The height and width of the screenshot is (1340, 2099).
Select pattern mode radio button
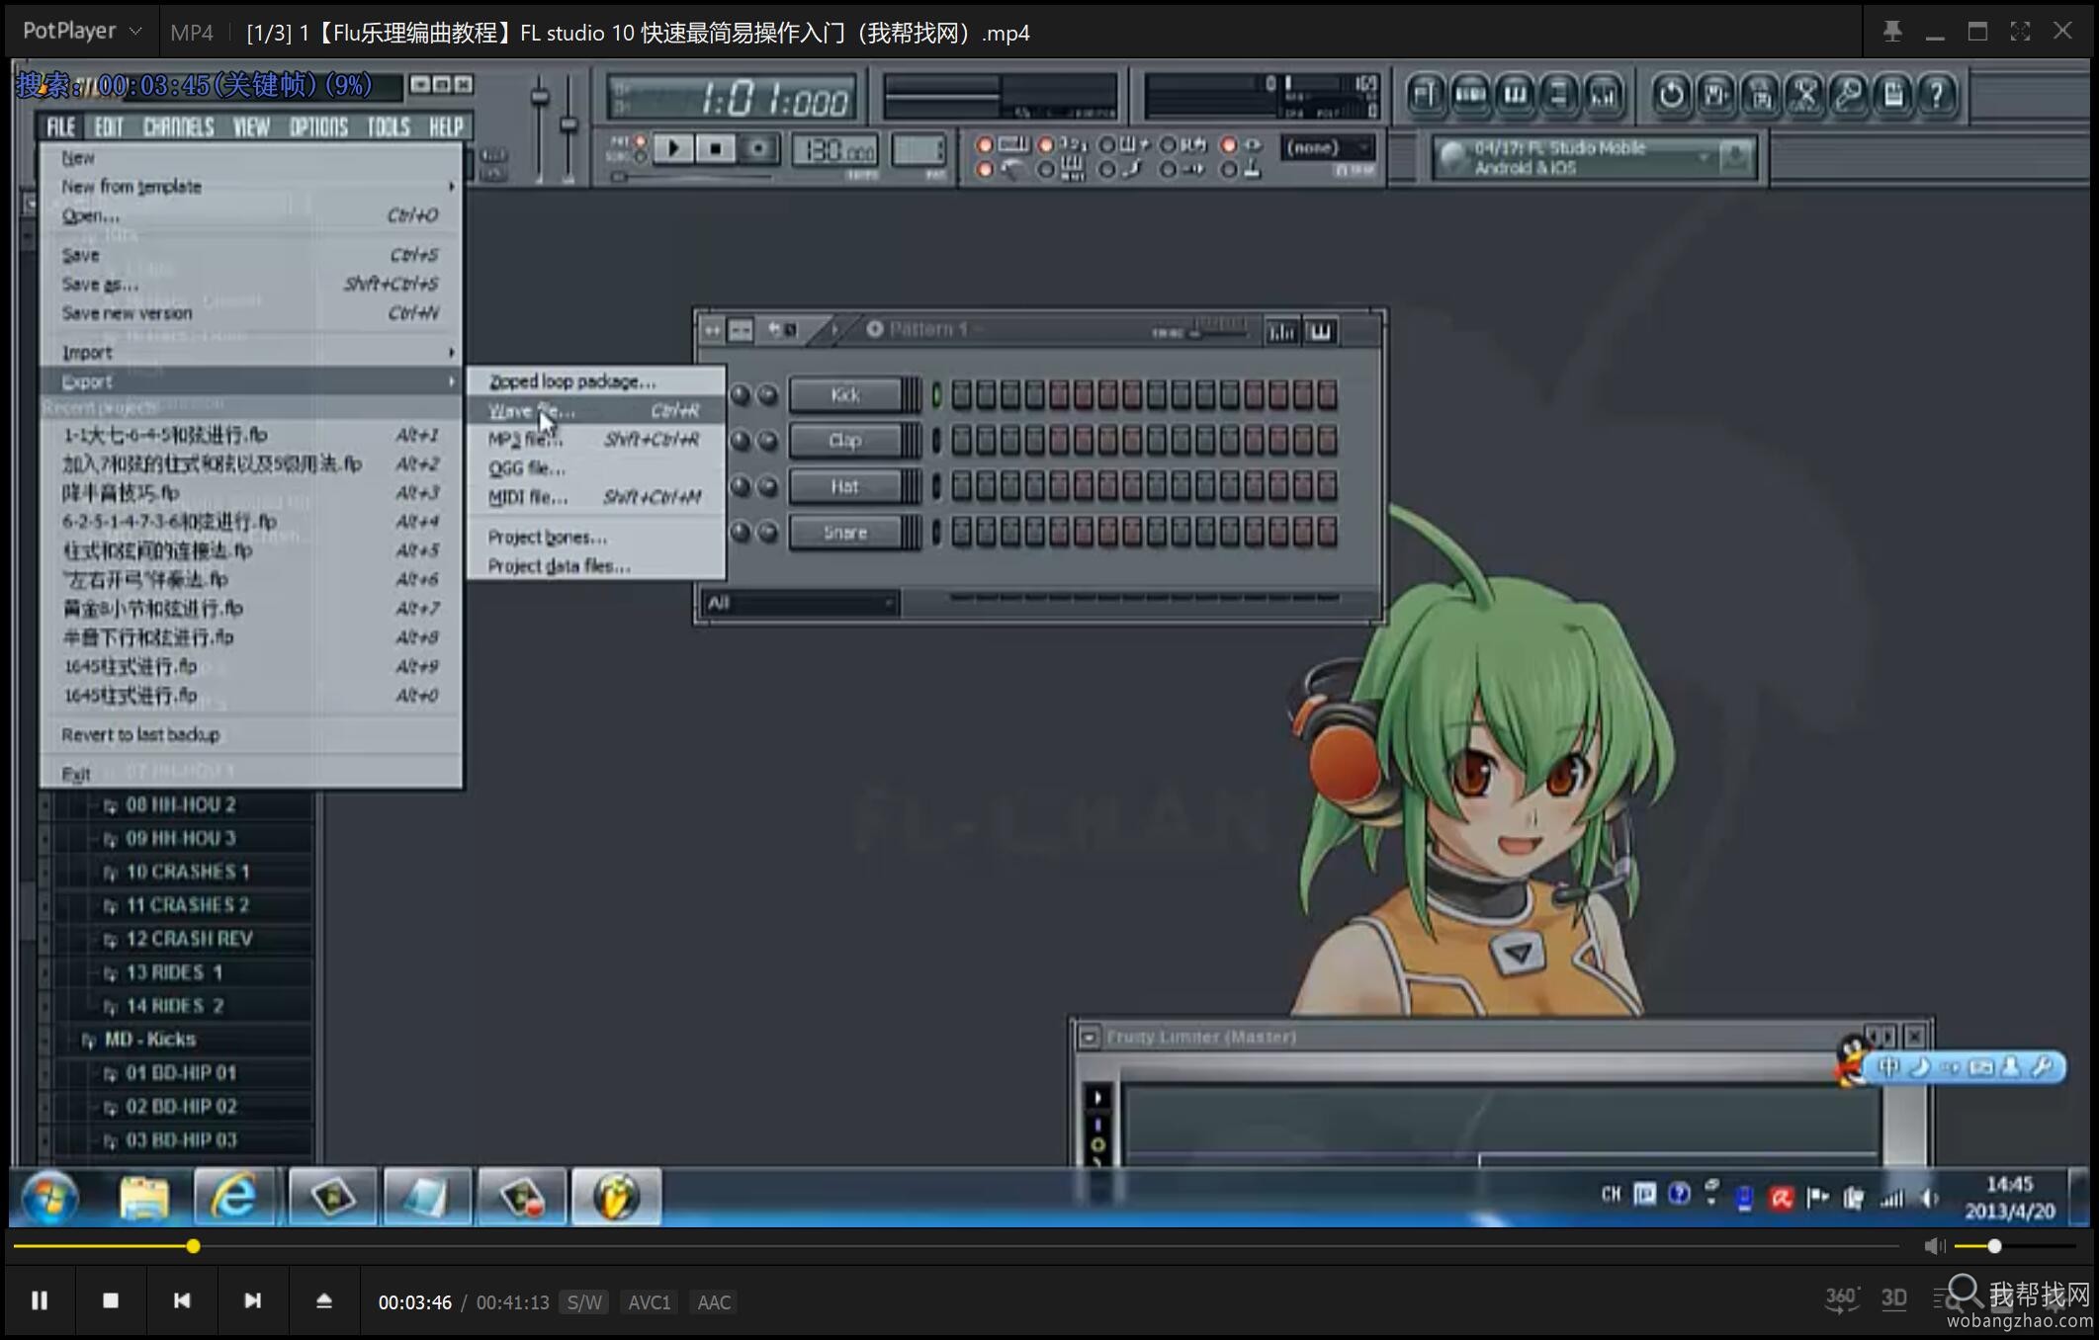(640, 141)
